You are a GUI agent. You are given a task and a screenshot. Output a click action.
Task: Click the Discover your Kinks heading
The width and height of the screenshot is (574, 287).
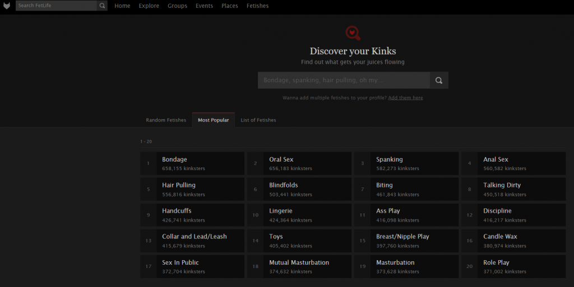pyautogui.click(x=353, y=51)
